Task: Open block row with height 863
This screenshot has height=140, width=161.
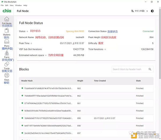Action: click(x=86, y=89)
